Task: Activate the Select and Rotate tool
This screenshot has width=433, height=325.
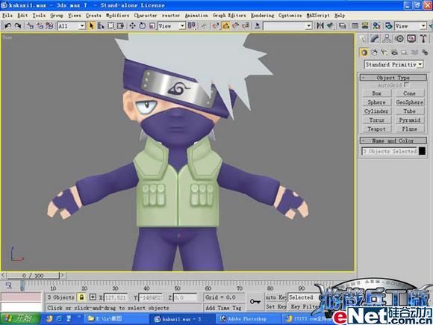Action: click(142, 26)
